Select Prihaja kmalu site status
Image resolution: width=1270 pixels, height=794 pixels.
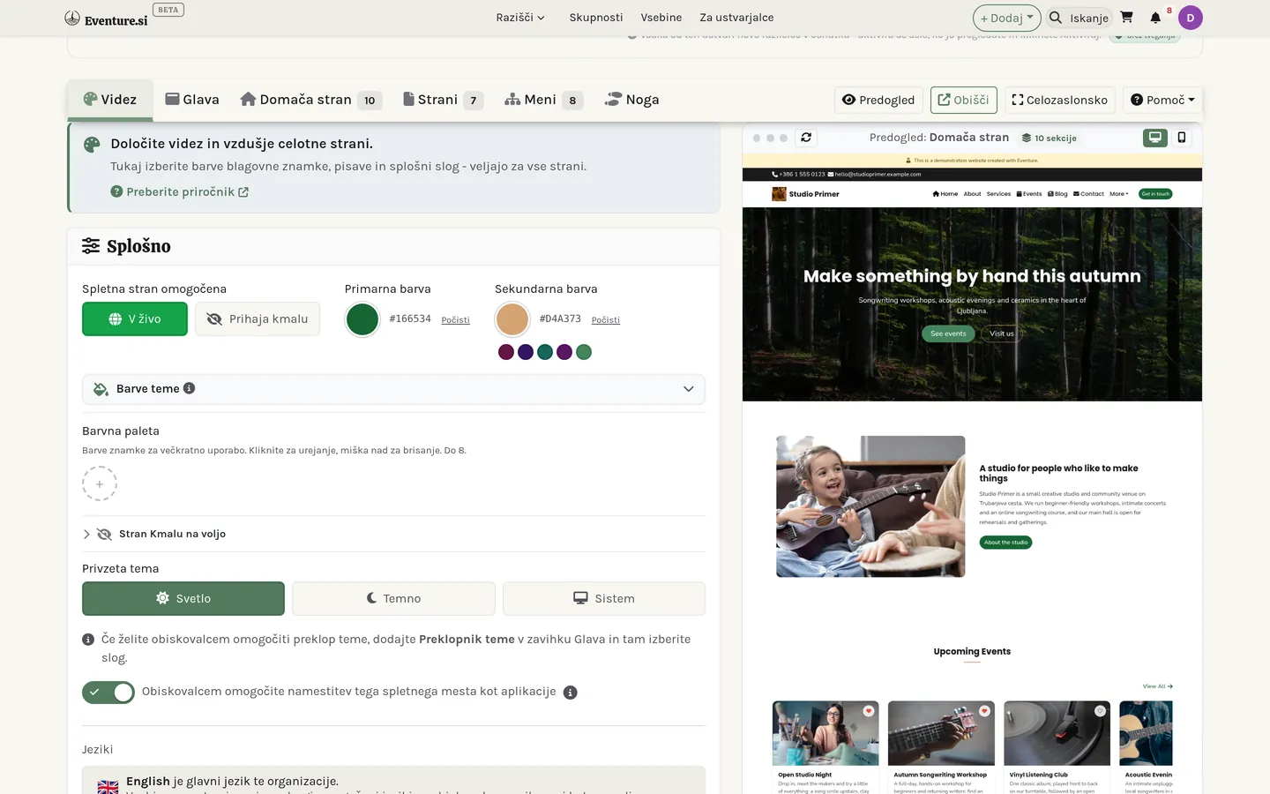(x=258, y=319)
